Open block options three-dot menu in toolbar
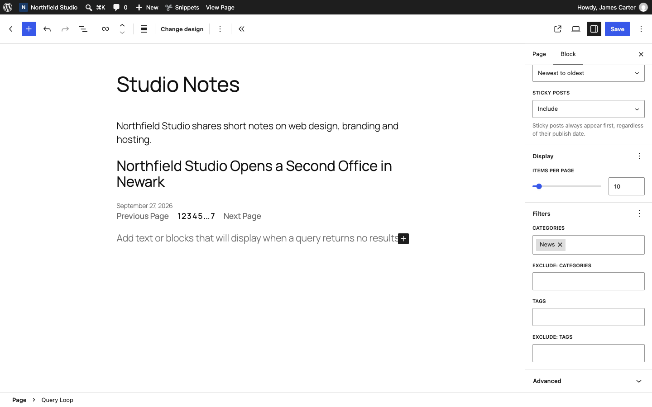Screen dimensions: 652x407 [220, 29]
